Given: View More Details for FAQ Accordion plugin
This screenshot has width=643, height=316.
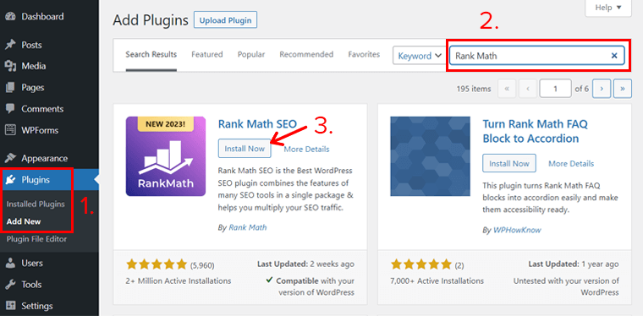Looking at the screenshot, I should [571, 164].
